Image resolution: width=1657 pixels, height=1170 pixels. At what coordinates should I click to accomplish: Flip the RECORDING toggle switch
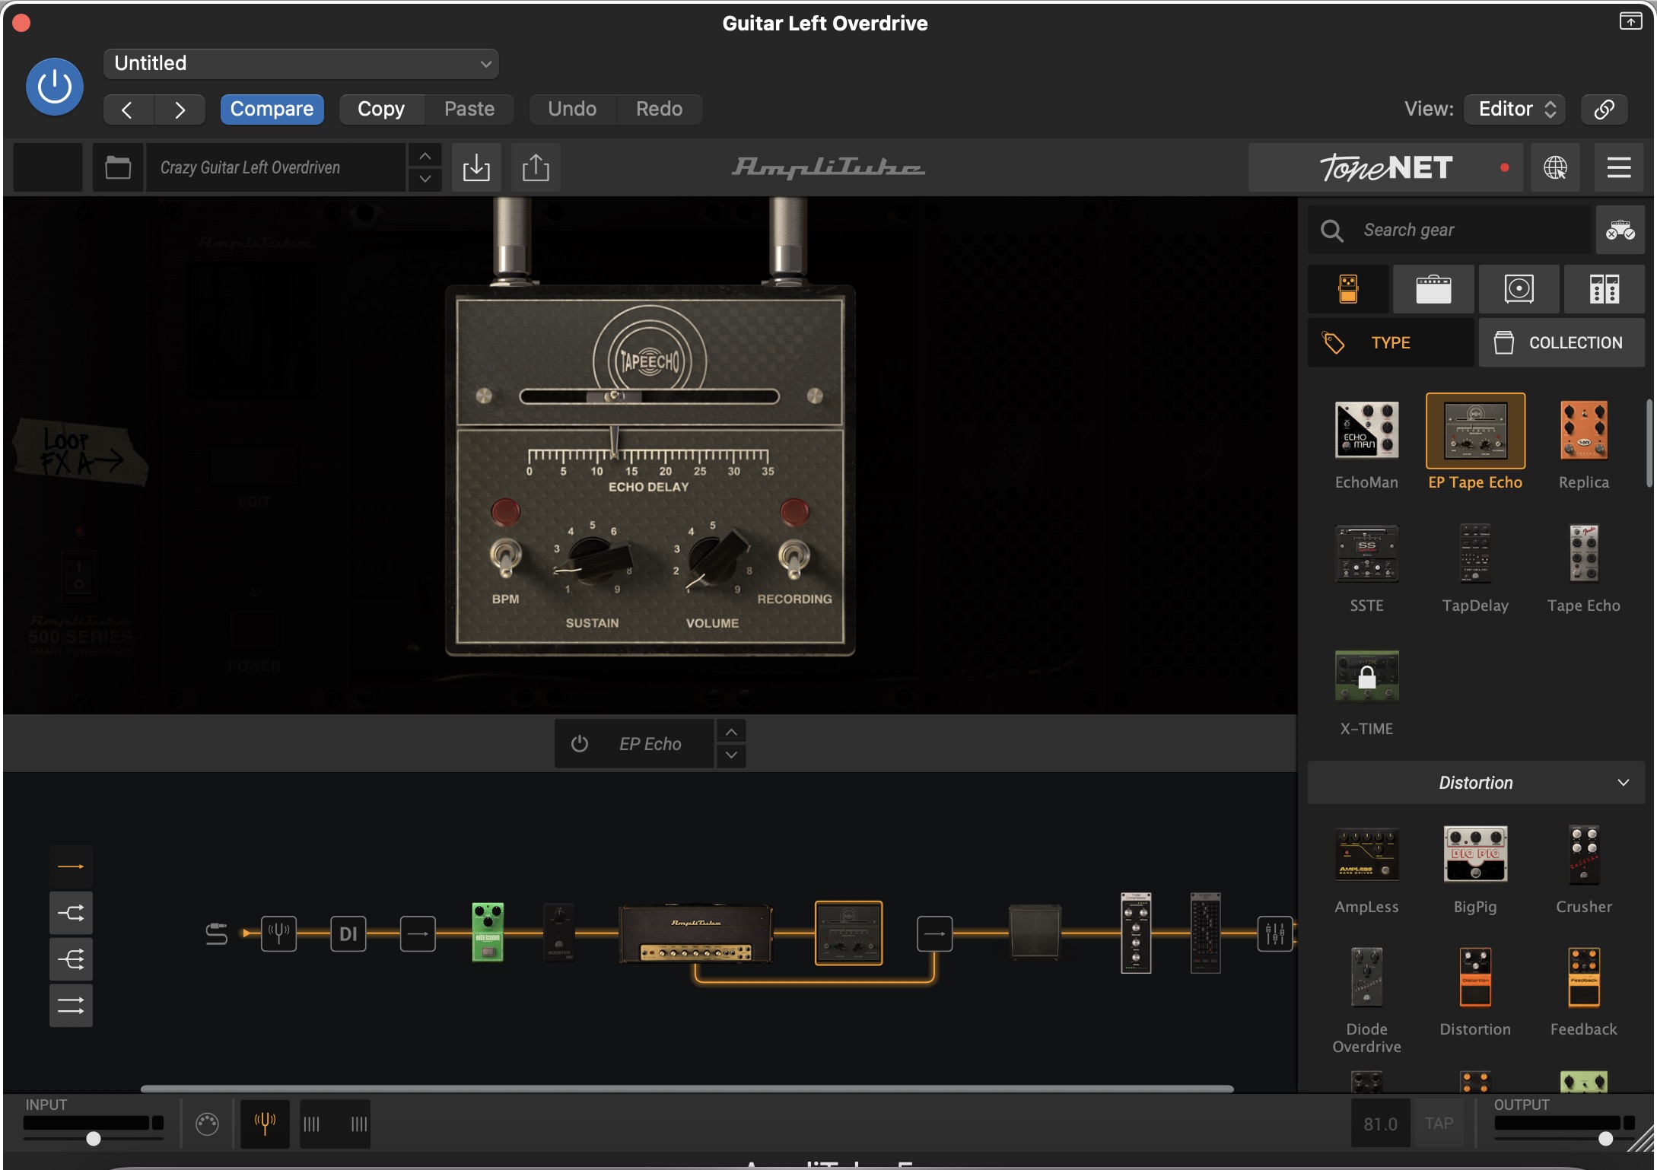click(794, 558)
